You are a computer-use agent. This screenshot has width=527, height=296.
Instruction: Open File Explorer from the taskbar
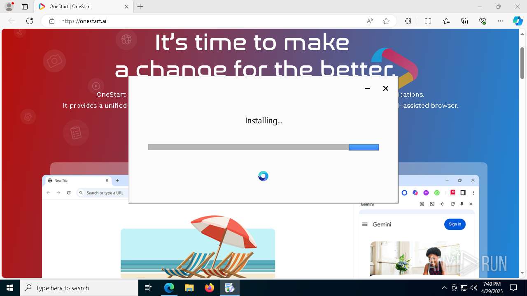point(189,288)
